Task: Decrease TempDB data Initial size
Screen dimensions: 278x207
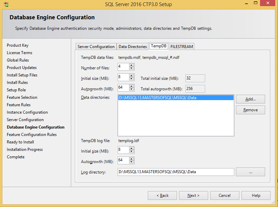Action: (132, 79)
